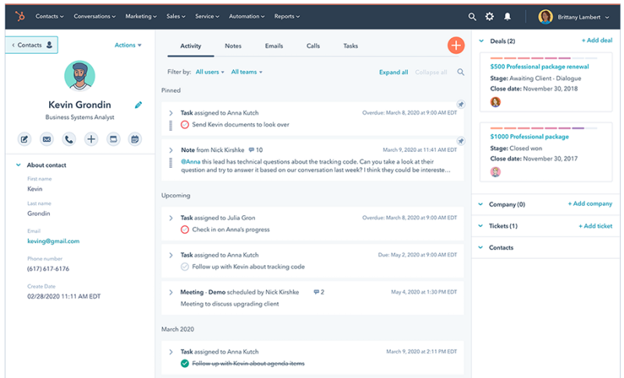
Task: Click the + Add company link
Action: tap(590, 203)
